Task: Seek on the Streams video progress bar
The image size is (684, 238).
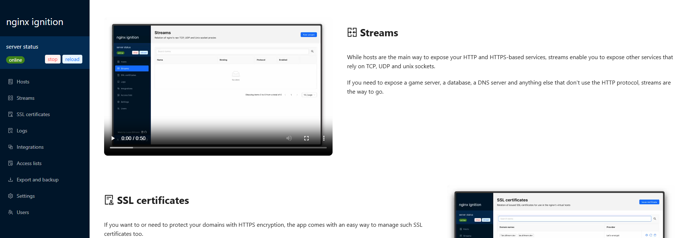Action: (218, 148)
